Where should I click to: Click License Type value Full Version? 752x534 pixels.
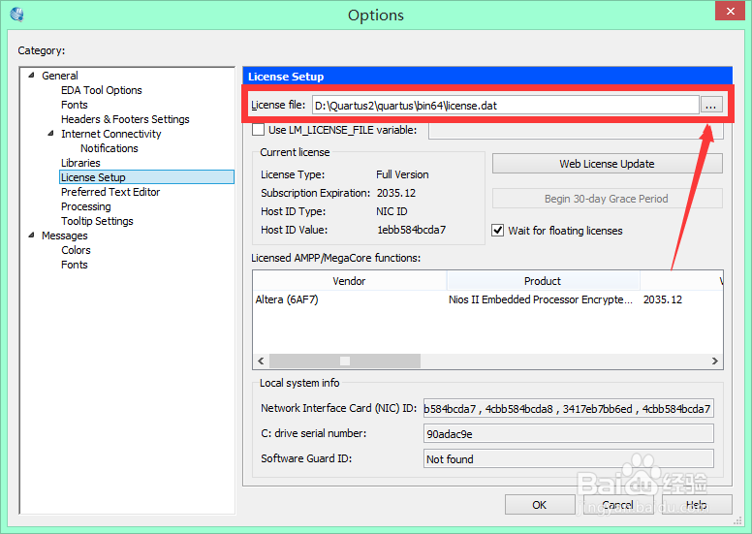(x=402, y=174)
